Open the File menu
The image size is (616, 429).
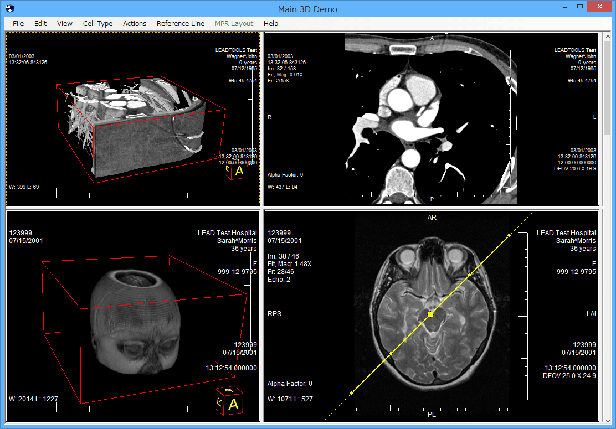(18, 24)
